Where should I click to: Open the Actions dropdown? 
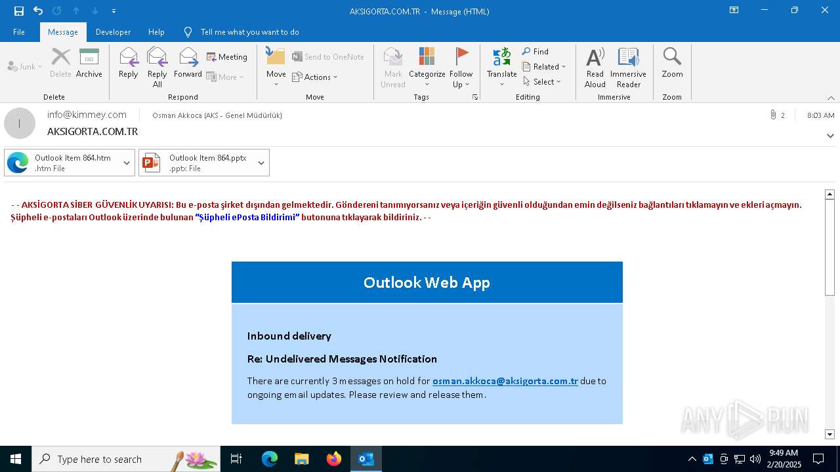(x=315, y=77)
